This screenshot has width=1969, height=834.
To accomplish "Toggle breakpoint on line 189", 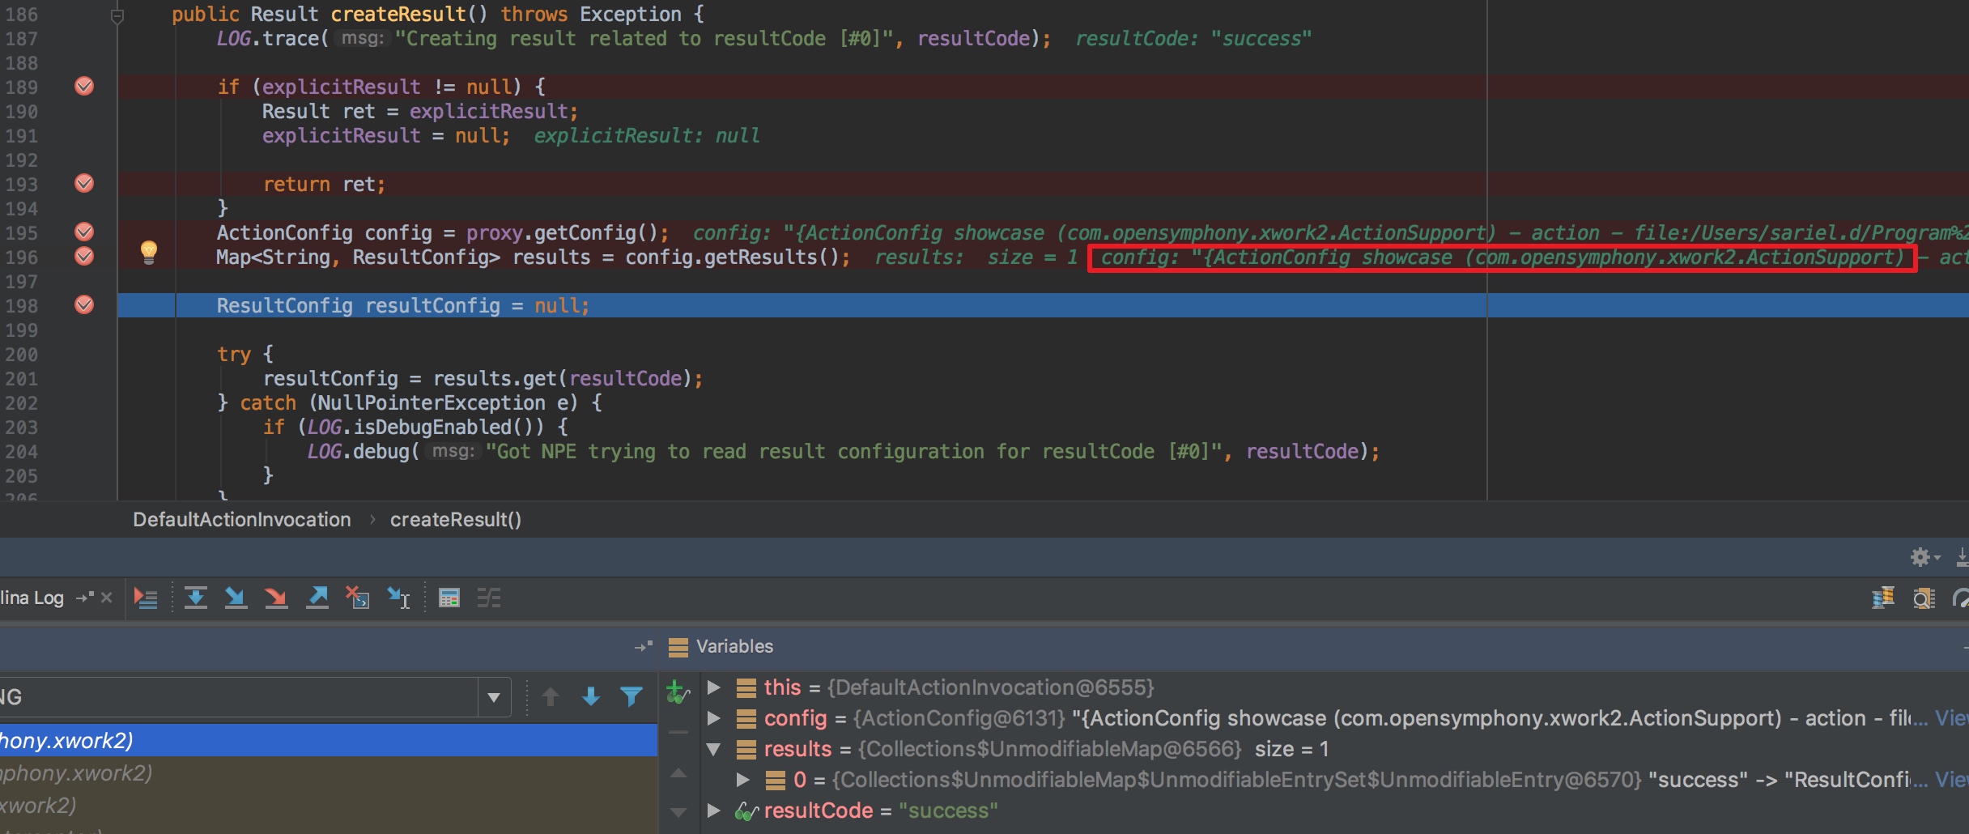I will click(84, 86).
